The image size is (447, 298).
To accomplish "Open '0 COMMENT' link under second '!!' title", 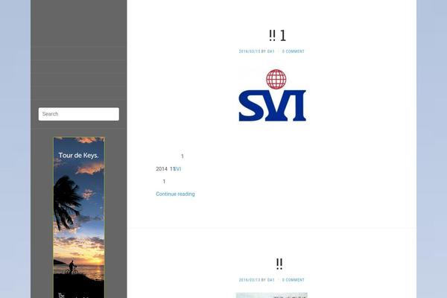I will (x=294, y=280).
